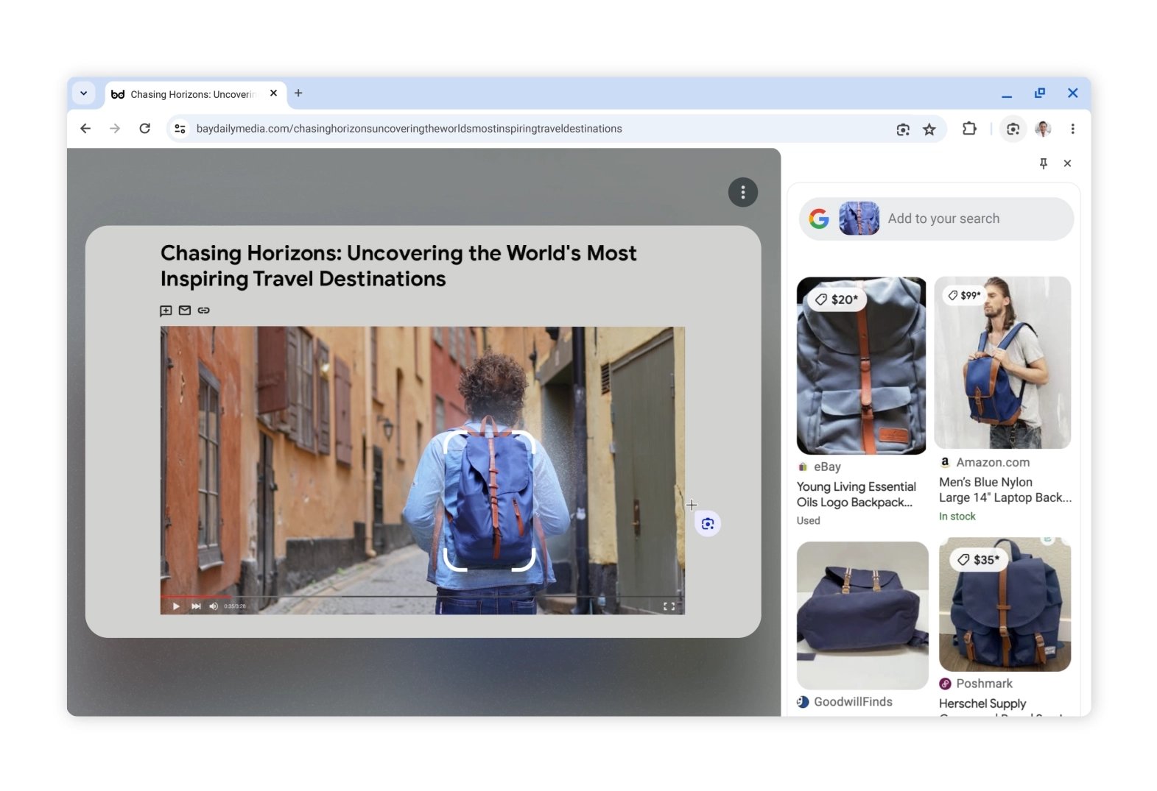Open Amazon.com source link
This screenshot has width=1157, height=791.
(x=985, y=462)
